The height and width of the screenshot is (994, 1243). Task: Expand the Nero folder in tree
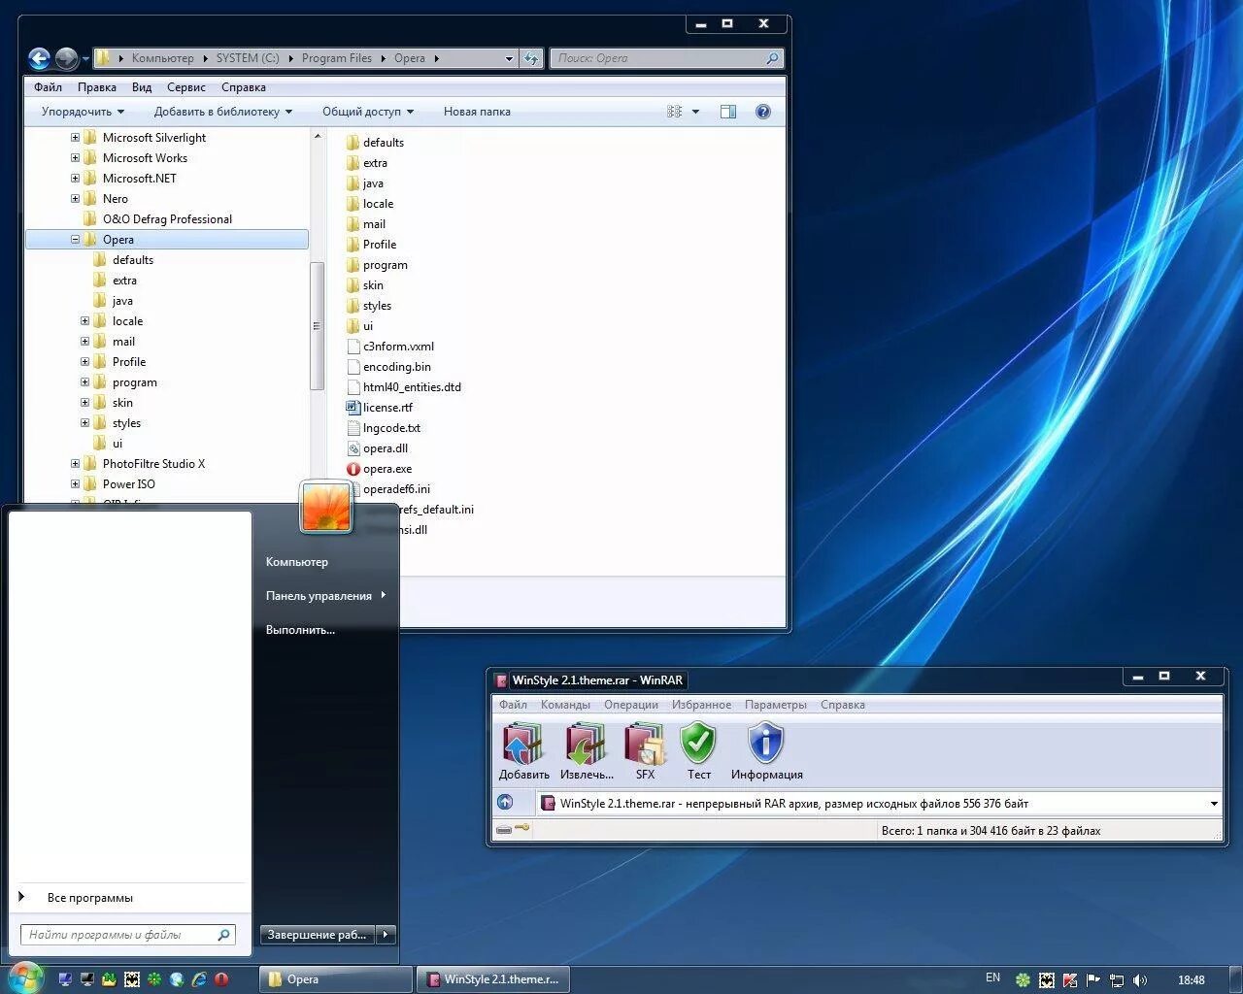click(x=75, y=199)
